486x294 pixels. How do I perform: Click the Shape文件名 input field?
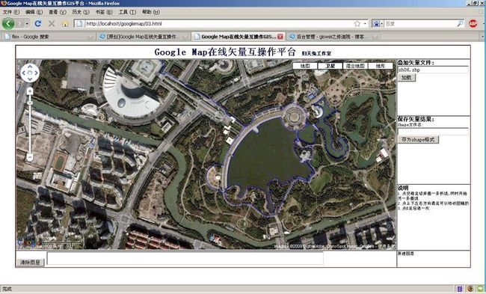(x=433, y=131)
